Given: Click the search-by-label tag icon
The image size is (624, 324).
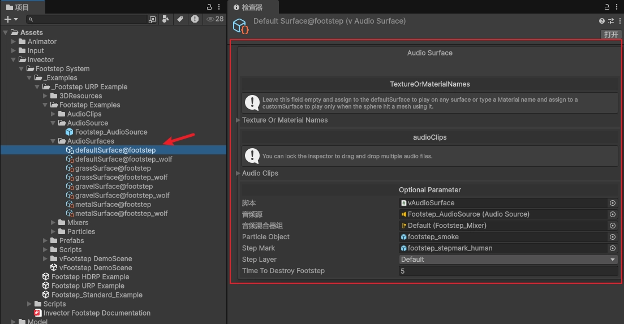Looking at the screenshot, I should click(180, 19).
